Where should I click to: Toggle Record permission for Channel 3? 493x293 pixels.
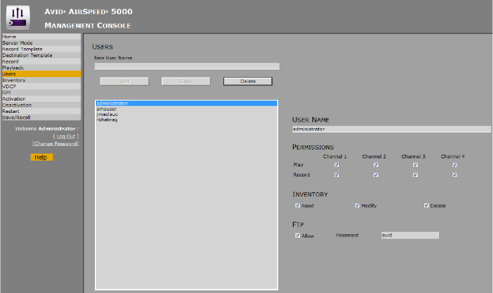click(415, 175)
